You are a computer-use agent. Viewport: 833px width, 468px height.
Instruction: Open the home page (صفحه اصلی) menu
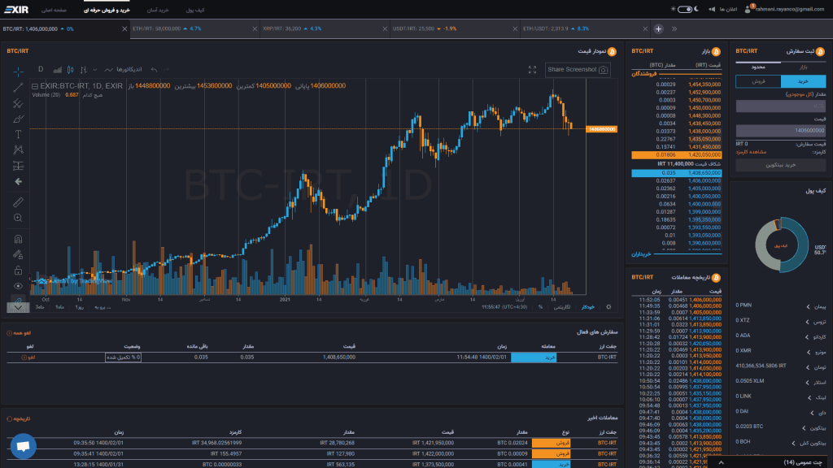(55, 10)
